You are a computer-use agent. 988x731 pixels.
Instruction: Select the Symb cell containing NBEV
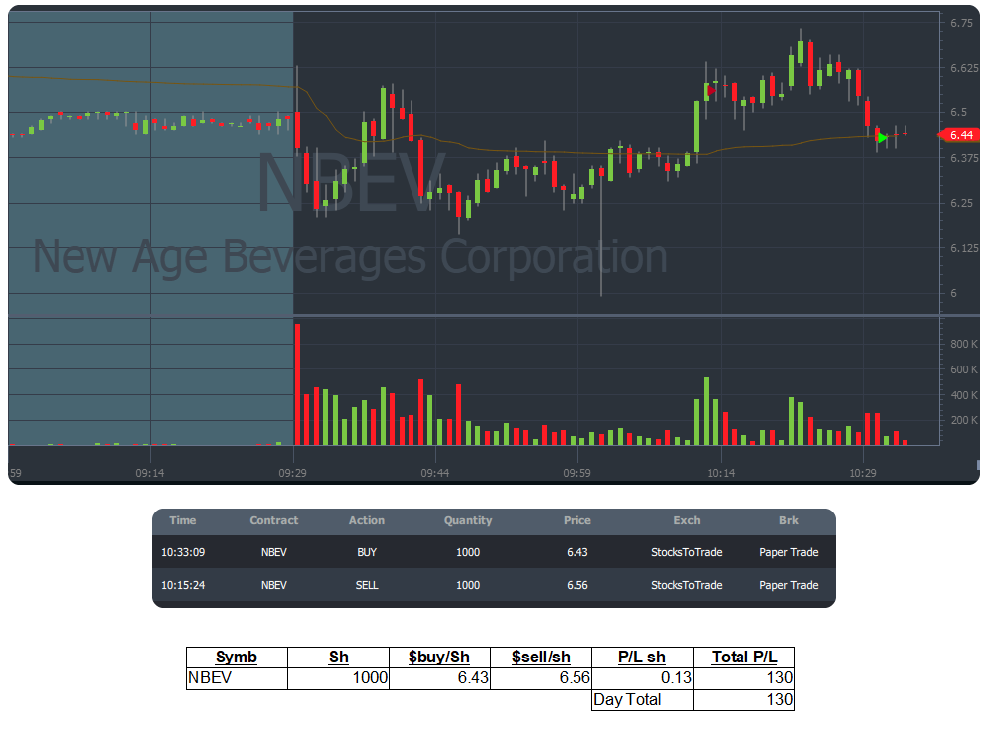click(x=237, y=678)
